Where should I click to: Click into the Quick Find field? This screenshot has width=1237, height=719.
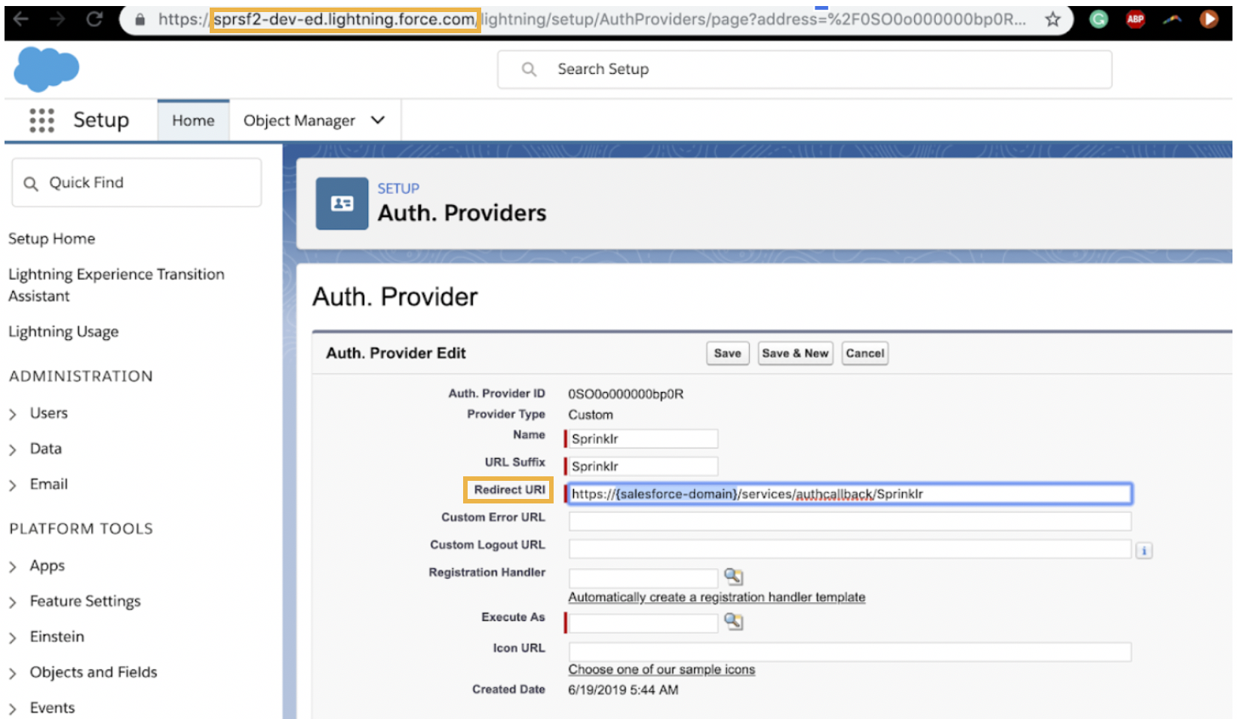pyautogui.click(x=137, y=182)
